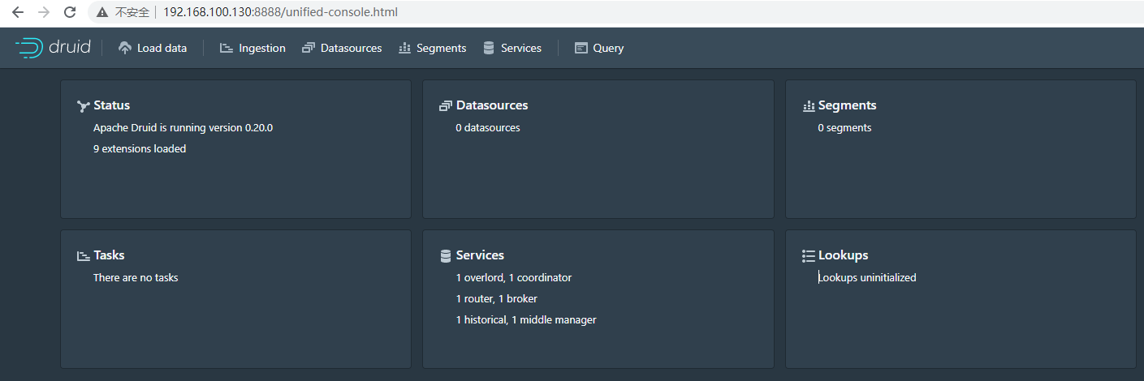Screen dimensions: 1144x381
Task: Click the Segments bar chart icon in navbar
Action: click(404, 48)
